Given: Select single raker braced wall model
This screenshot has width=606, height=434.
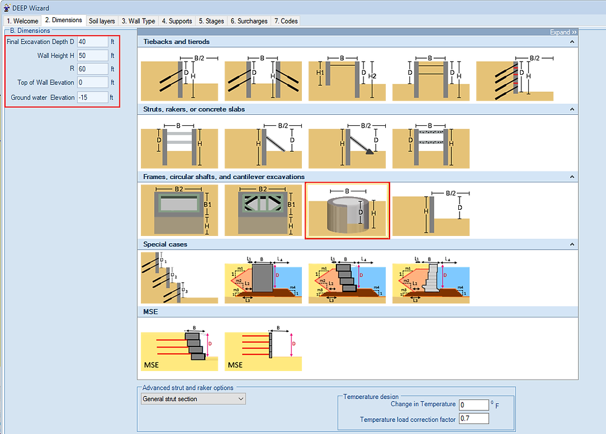Looking at the screenshot, I should tap(263, 146).
